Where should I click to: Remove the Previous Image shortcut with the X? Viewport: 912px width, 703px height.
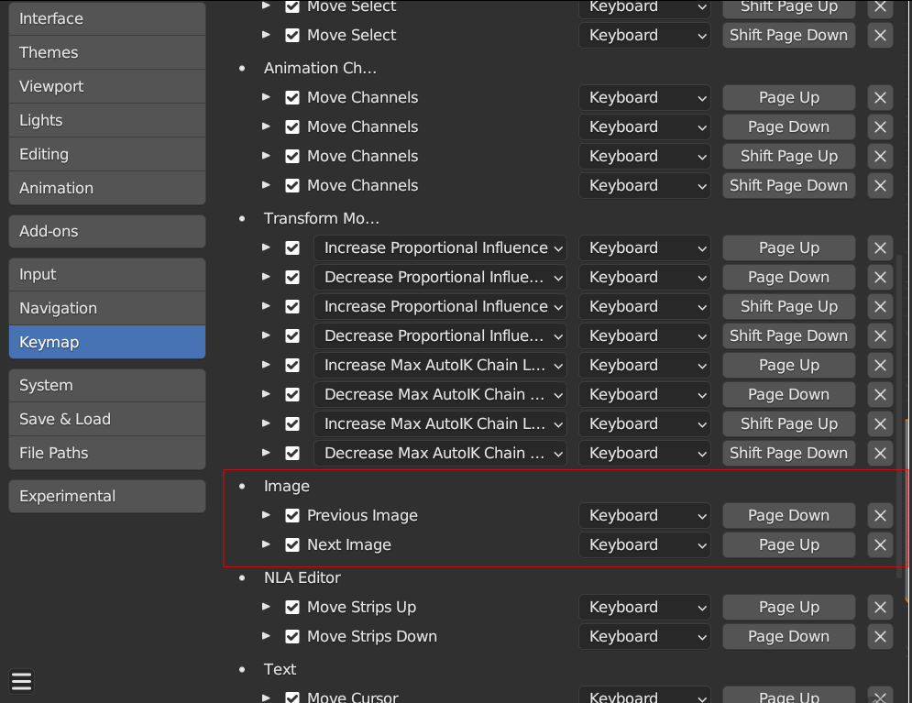[x=879, y=515]
